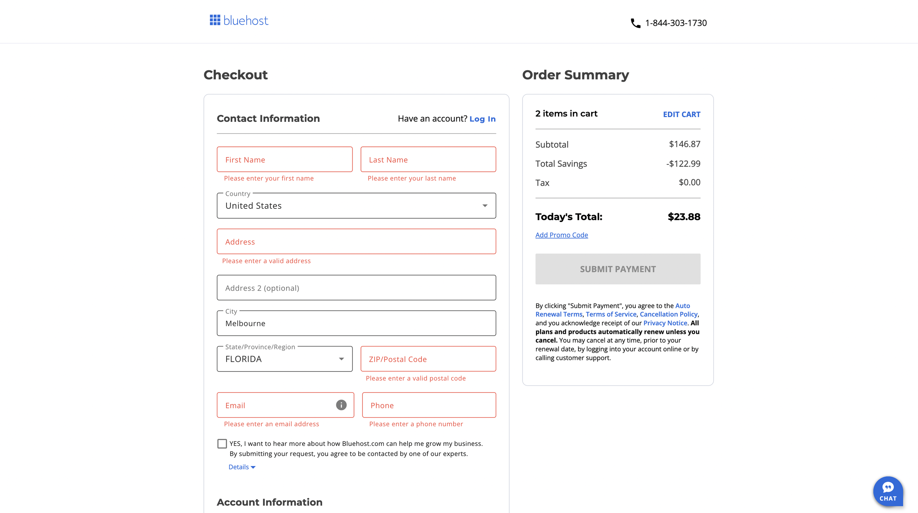Tick the Bluehost marketing opt-in checkbox
The image size is (918, 513).
[222, 444]
